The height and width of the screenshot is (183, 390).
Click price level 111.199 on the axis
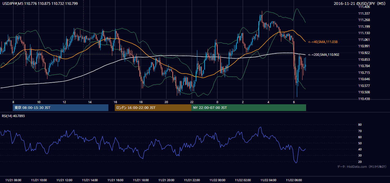pos(364,27)
